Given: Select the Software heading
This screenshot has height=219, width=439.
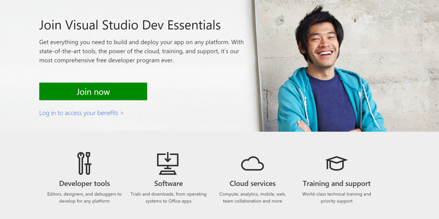Looking at the screenshot, I should (x=169, y=184).
